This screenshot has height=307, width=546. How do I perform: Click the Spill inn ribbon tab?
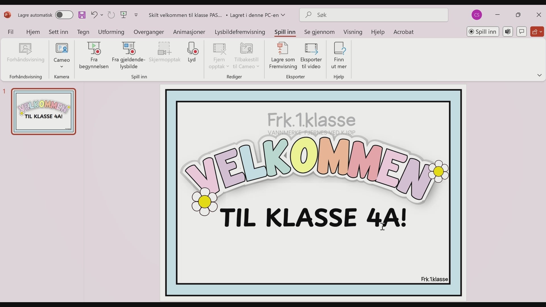click(285, 32)
